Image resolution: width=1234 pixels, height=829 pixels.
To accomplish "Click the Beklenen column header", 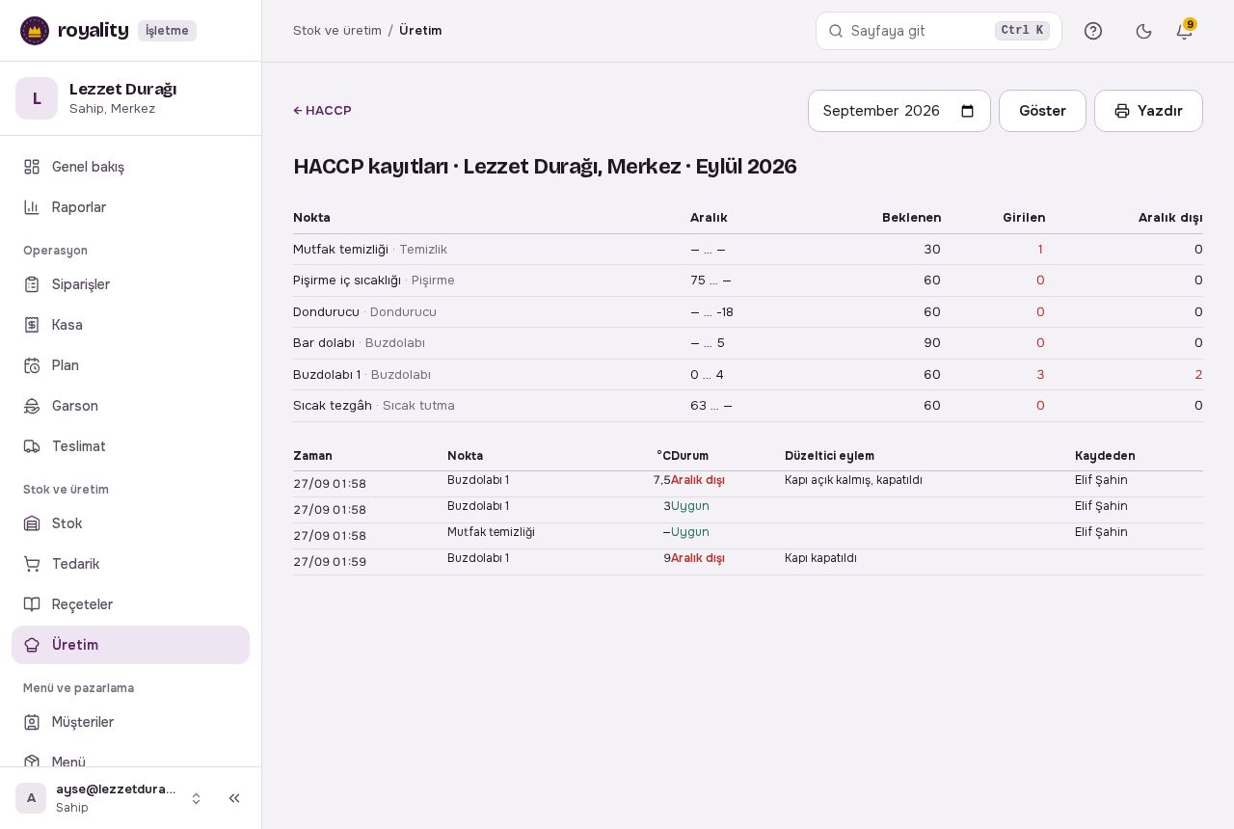I will point(911,218).
